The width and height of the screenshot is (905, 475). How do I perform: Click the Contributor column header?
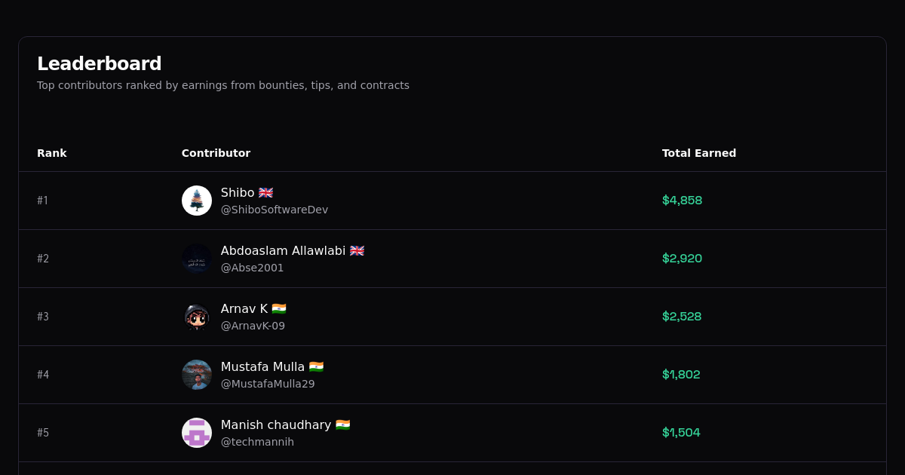[216, 153]
